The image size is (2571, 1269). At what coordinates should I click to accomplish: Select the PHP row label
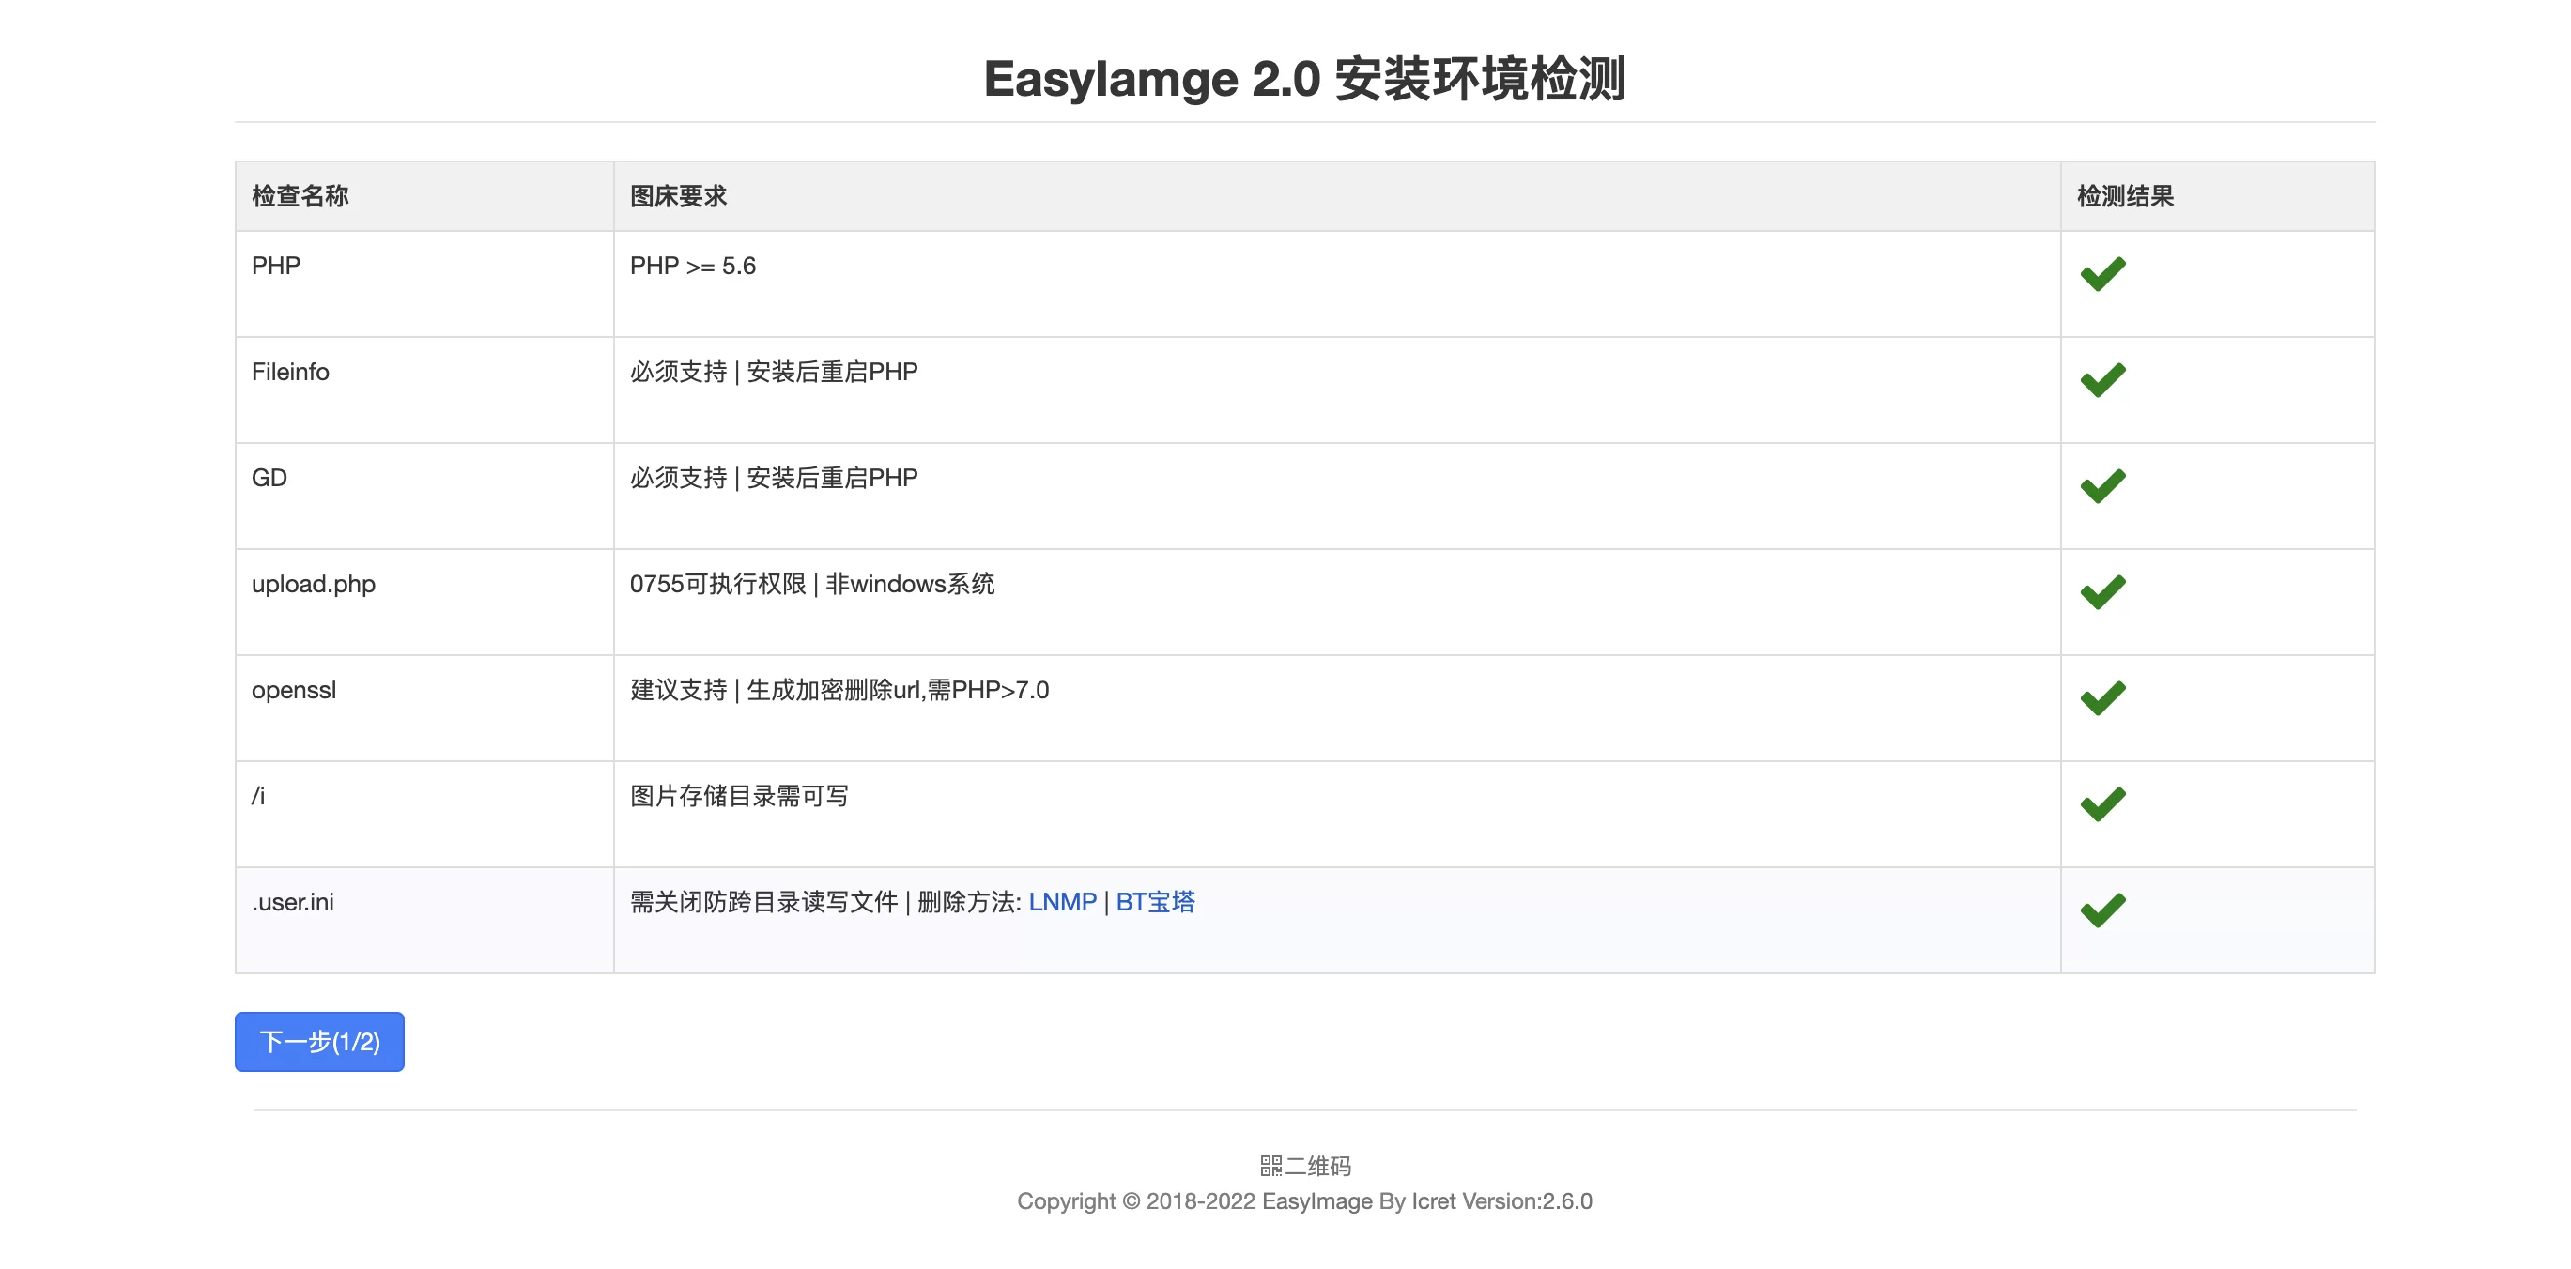(x=274, y=266)
